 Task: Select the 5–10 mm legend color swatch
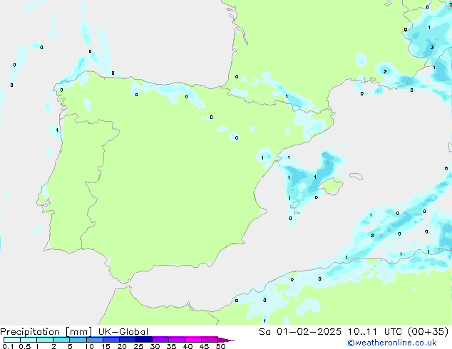(x=78, y=340)
